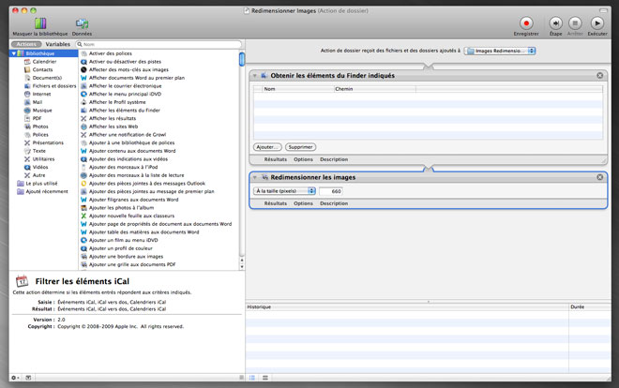The image size is (619, 388).
Task: Click the Étape step button
Action: pyautogui.click(x=555, y=23)
